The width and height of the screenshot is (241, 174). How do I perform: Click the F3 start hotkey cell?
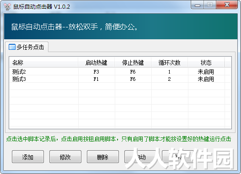pos(96,72)
